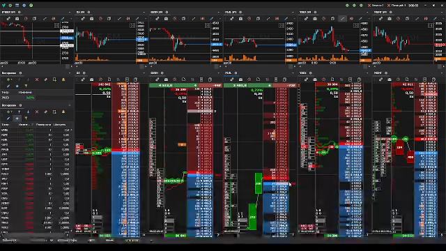Click the window layout icon in the top-left app bar
This screenshot has width=446, height=251.
17,5
